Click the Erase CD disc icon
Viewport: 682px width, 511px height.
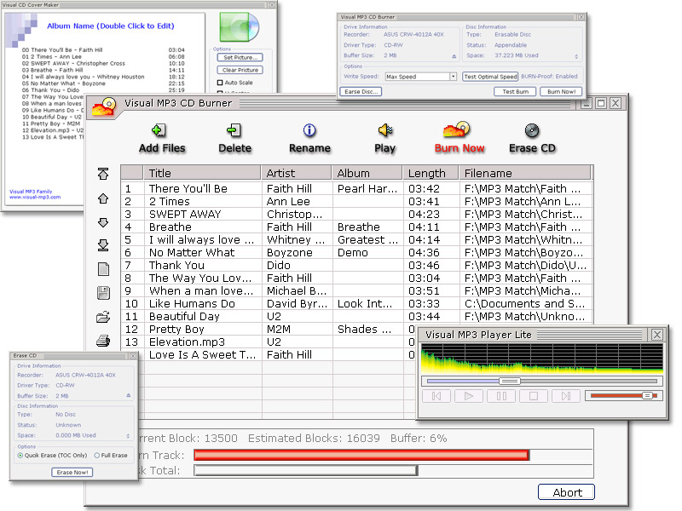[x=531, y=130]
